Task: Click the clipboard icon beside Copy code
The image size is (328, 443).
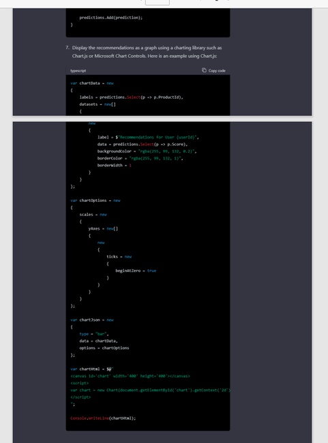Action: 204,70
